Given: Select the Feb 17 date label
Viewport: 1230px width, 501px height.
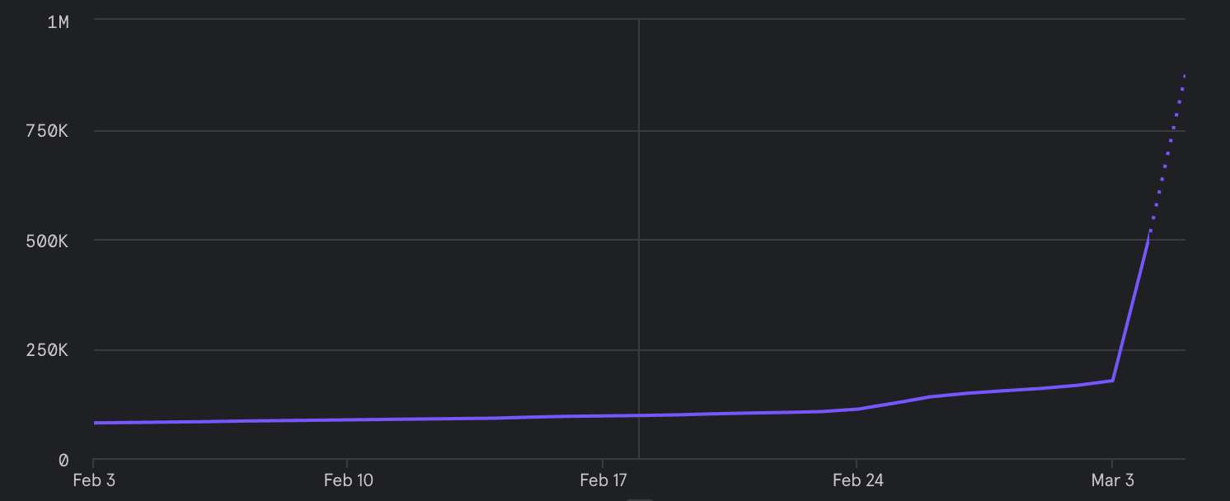Looking at the screenshot, I should [x=603, y=480].
